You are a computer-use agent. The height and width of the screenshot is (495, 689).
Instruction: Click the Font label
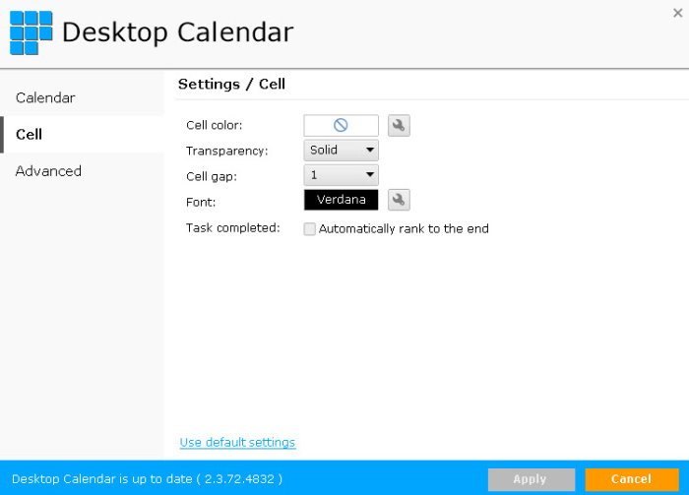201,202
